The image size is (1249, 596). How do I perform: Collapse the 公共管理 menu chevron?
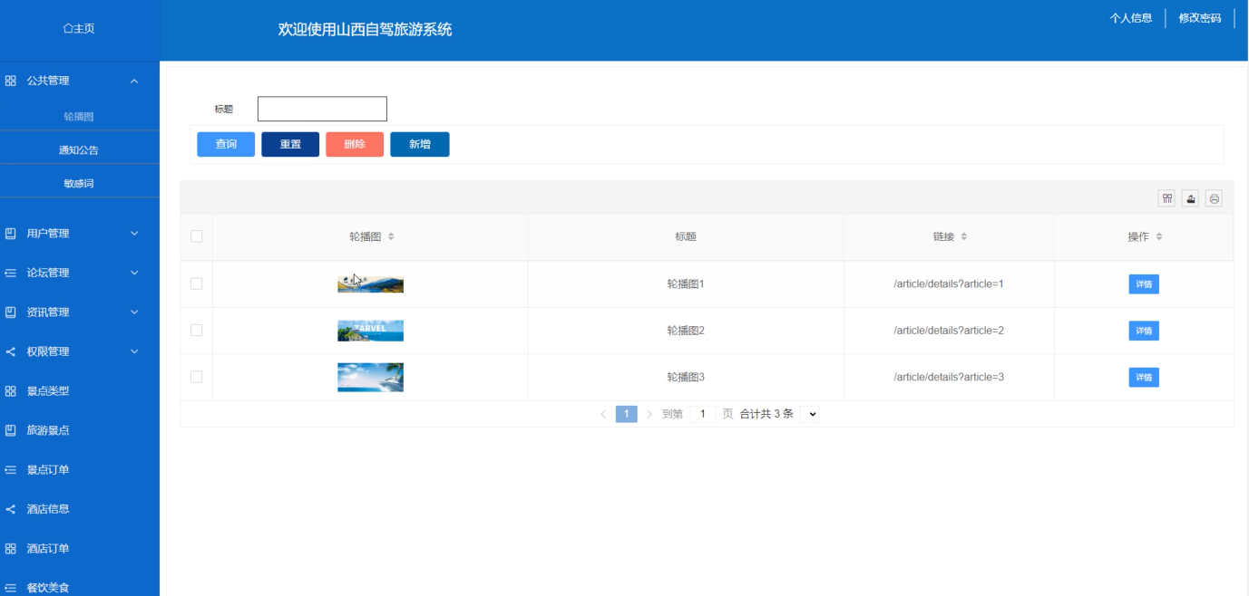click(135, 82)
